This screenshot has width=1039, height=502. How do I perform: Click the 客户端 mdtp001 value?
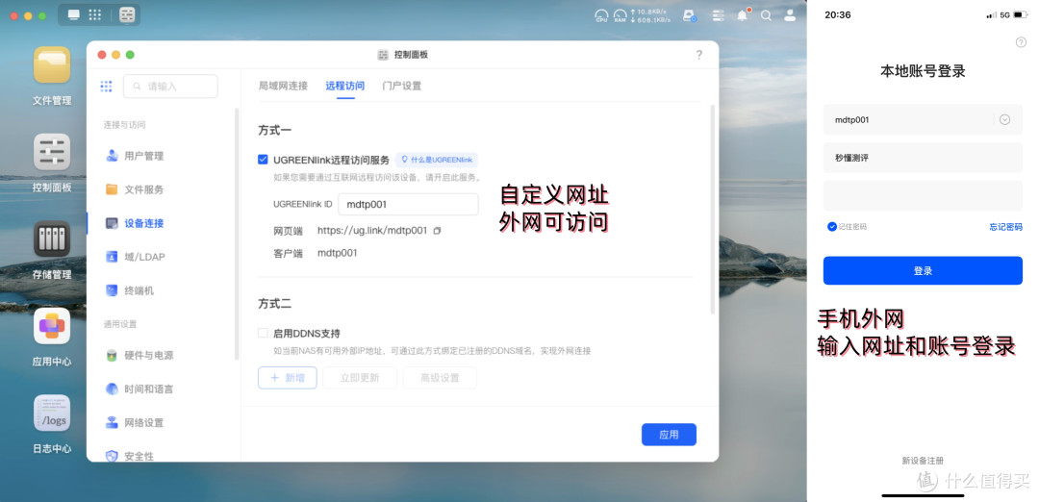pyautogui.click(x=338, y=253)
